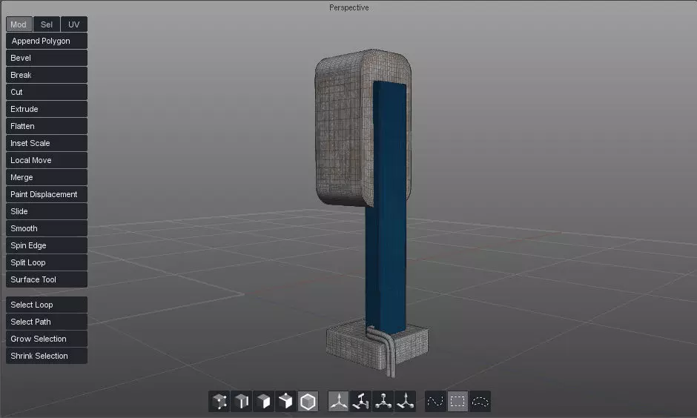697x418 pixels.
Task: Choose the path selection style icon
Action: point(435,402)
